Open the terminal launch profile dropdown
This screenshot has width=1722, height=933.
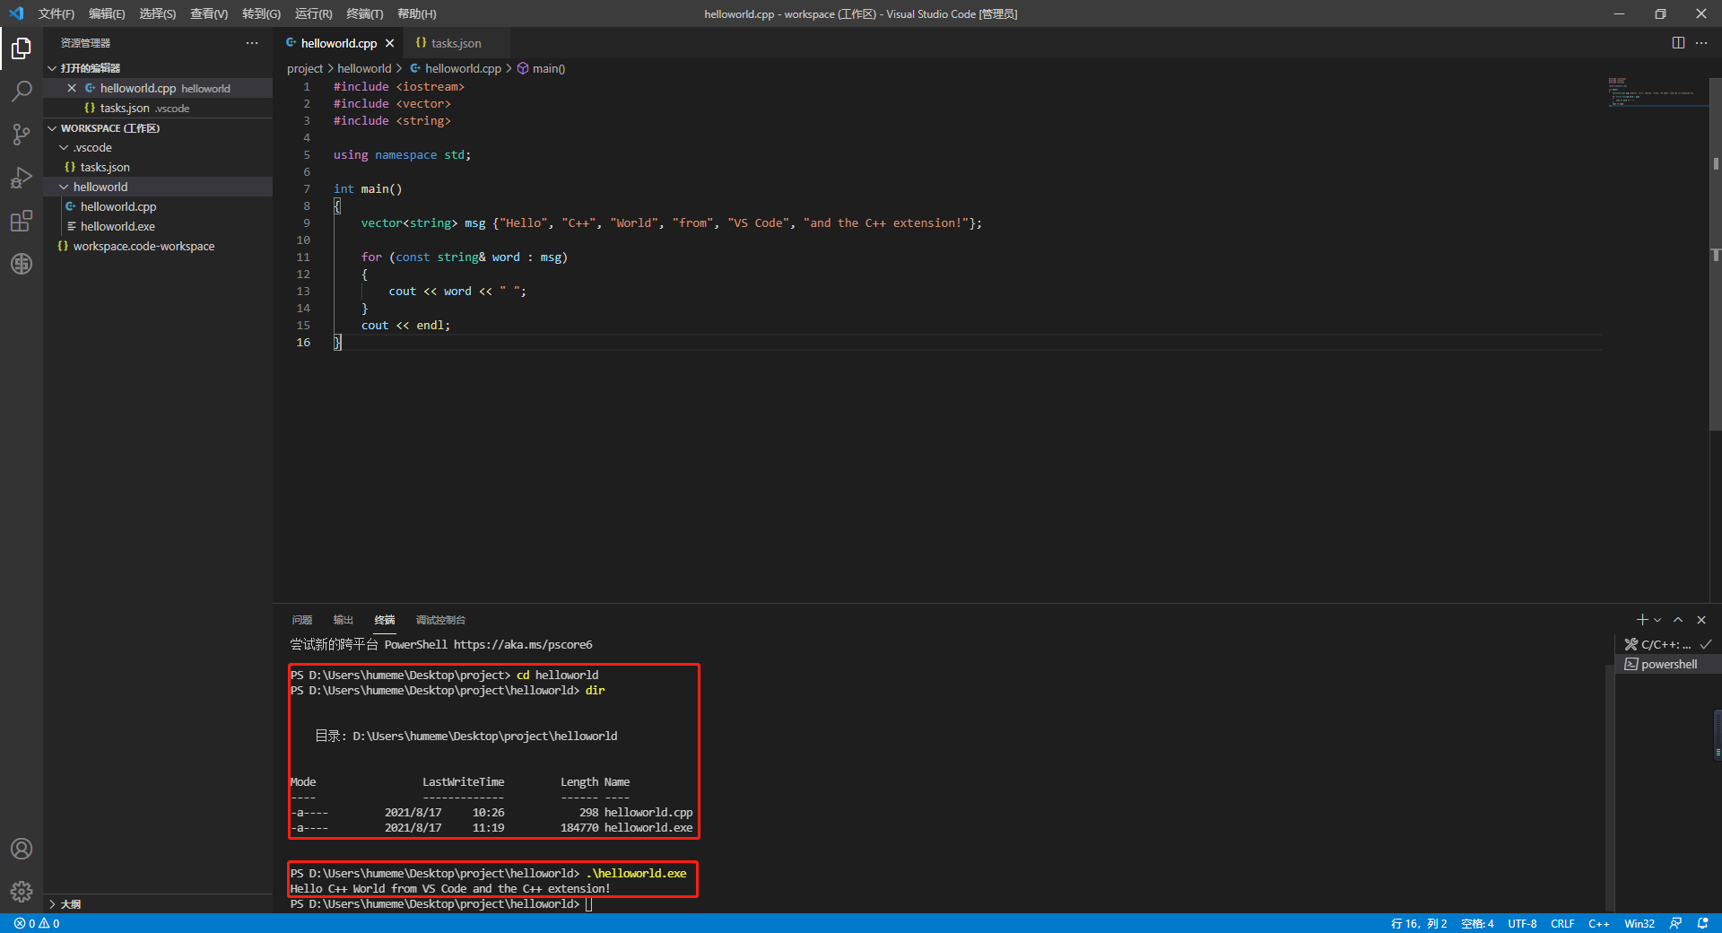[x=1657, y=620]
